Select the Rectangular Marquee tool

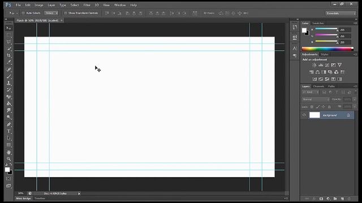(8, 35)
